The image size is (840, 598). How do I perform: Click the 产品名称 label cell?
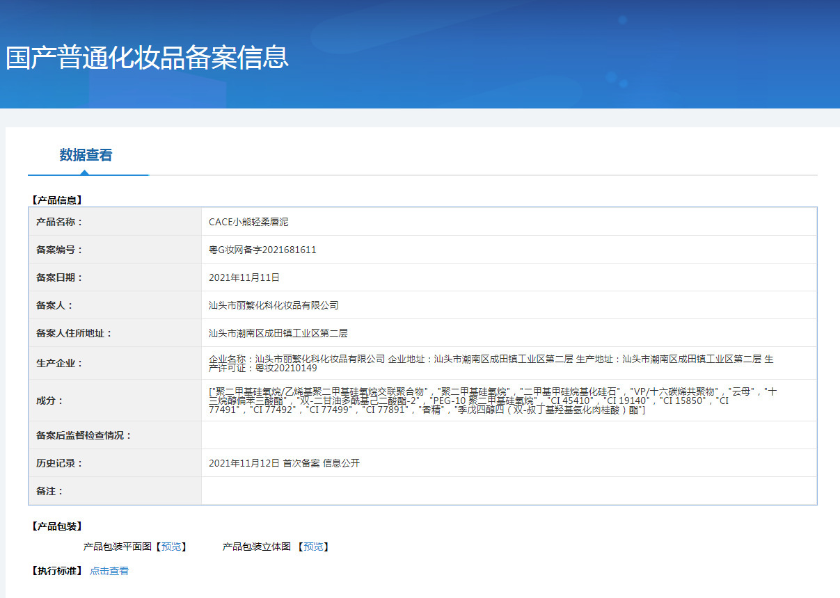click(115, 222)
